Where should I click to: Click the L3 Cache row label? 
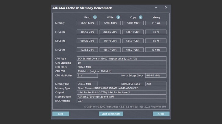point(60,50)
